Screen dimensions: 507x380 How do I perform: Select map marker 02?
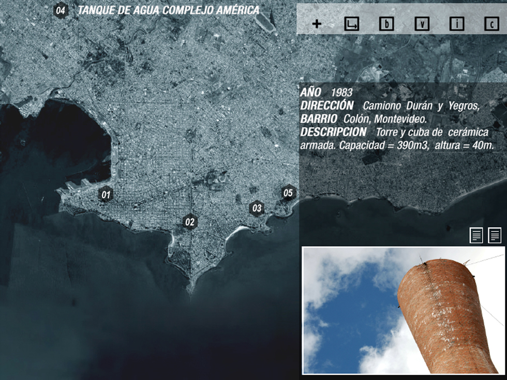(190, 222)
